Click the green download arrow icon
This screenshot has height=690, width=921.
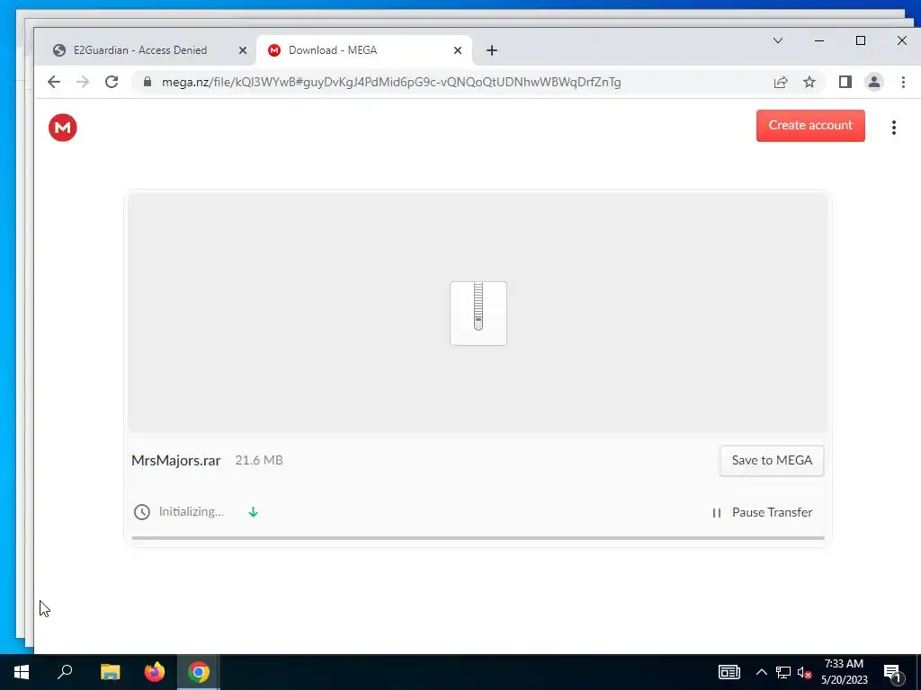[253, 512]
